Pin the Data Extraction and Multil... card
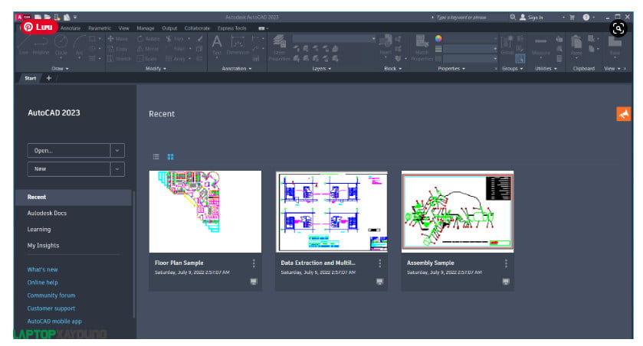This screenshot has width=643, height=346. pos(379,282)
